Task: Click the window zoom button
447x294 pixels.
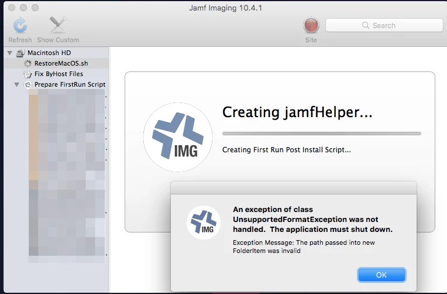Action: (35, 8)
